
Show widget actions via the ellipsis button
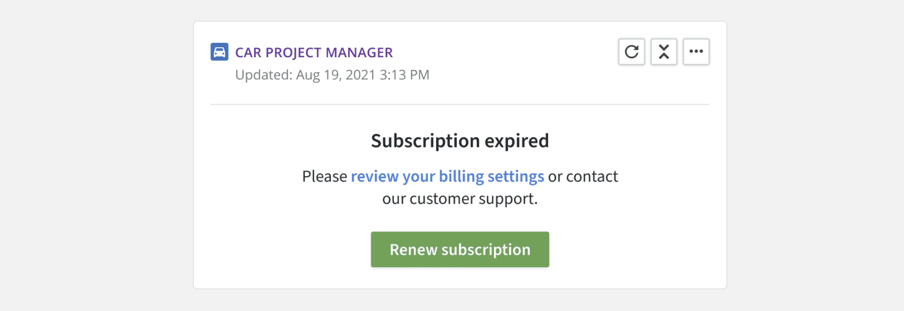696,52
